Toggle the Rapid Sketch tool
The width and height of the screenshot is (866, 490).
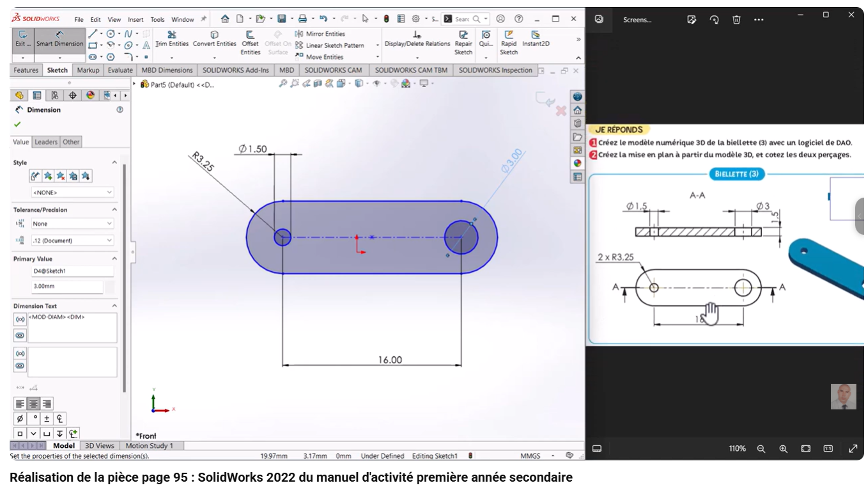(509, 43)
